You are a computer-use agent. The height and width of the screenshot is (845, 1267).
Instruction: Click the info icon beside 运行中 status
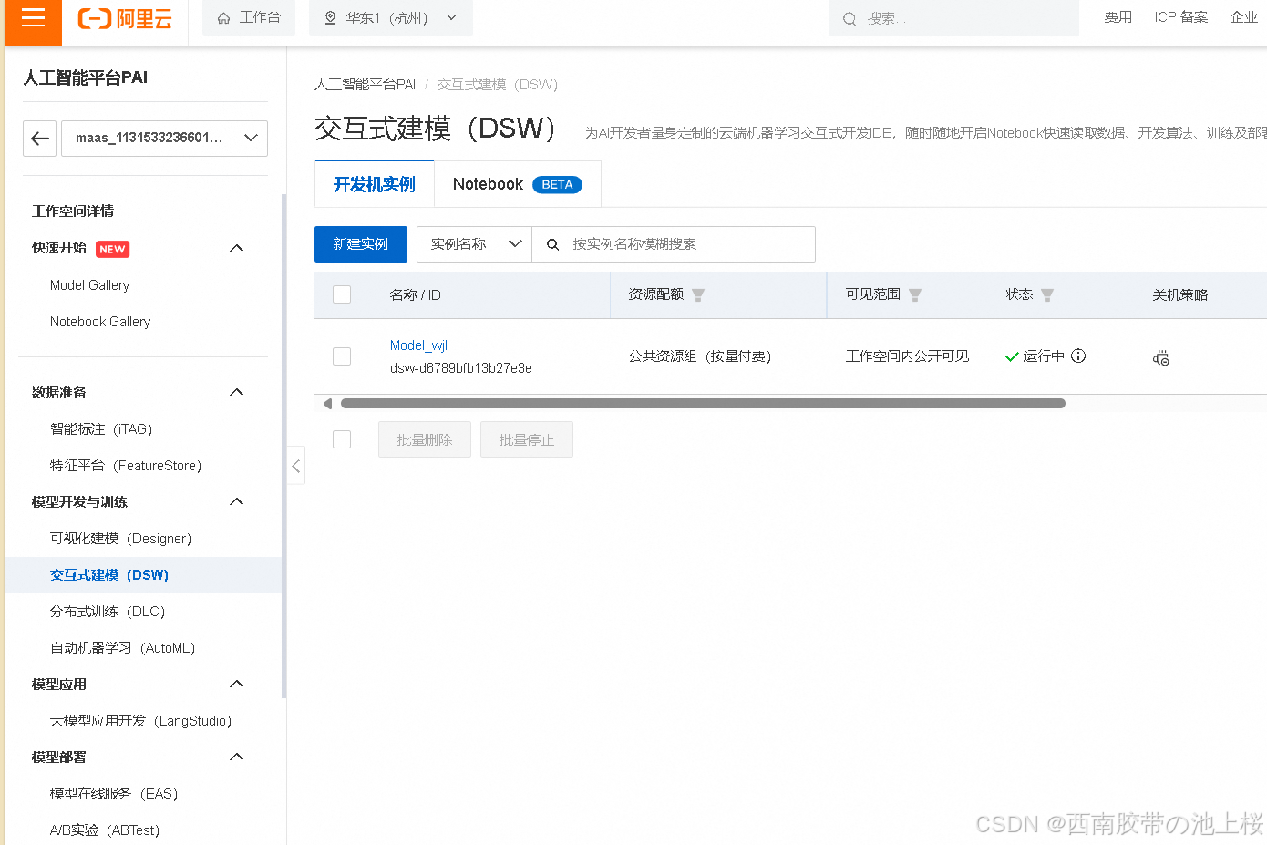tap(1078, 356)
